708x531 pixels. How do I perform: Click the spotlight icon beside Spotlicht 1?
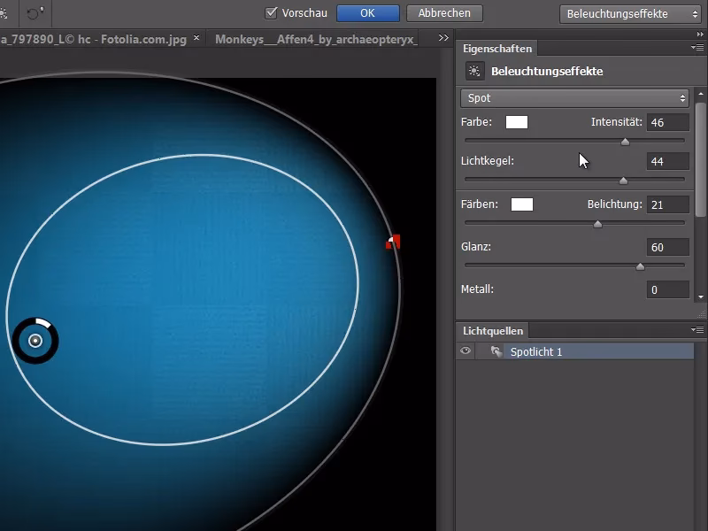pyautogui.click(x=496, y=351)
